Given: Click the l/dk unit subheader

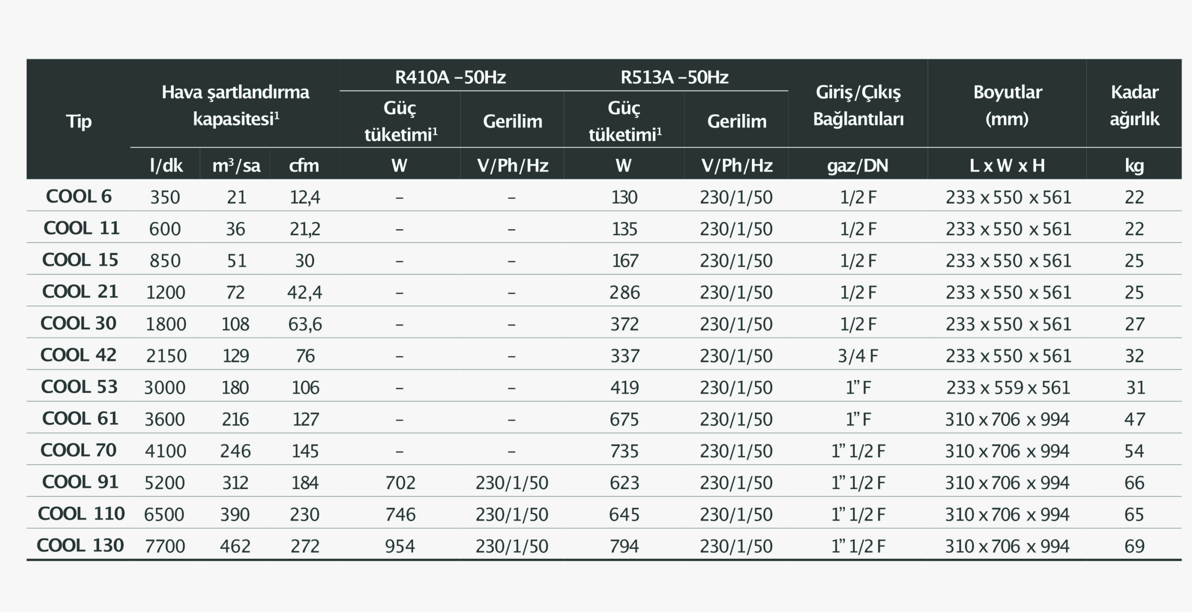Looking at the screenshot, I should [x=166, y=165].
